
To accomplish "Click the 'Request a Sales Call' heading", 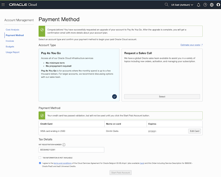I will pos(138,53).
